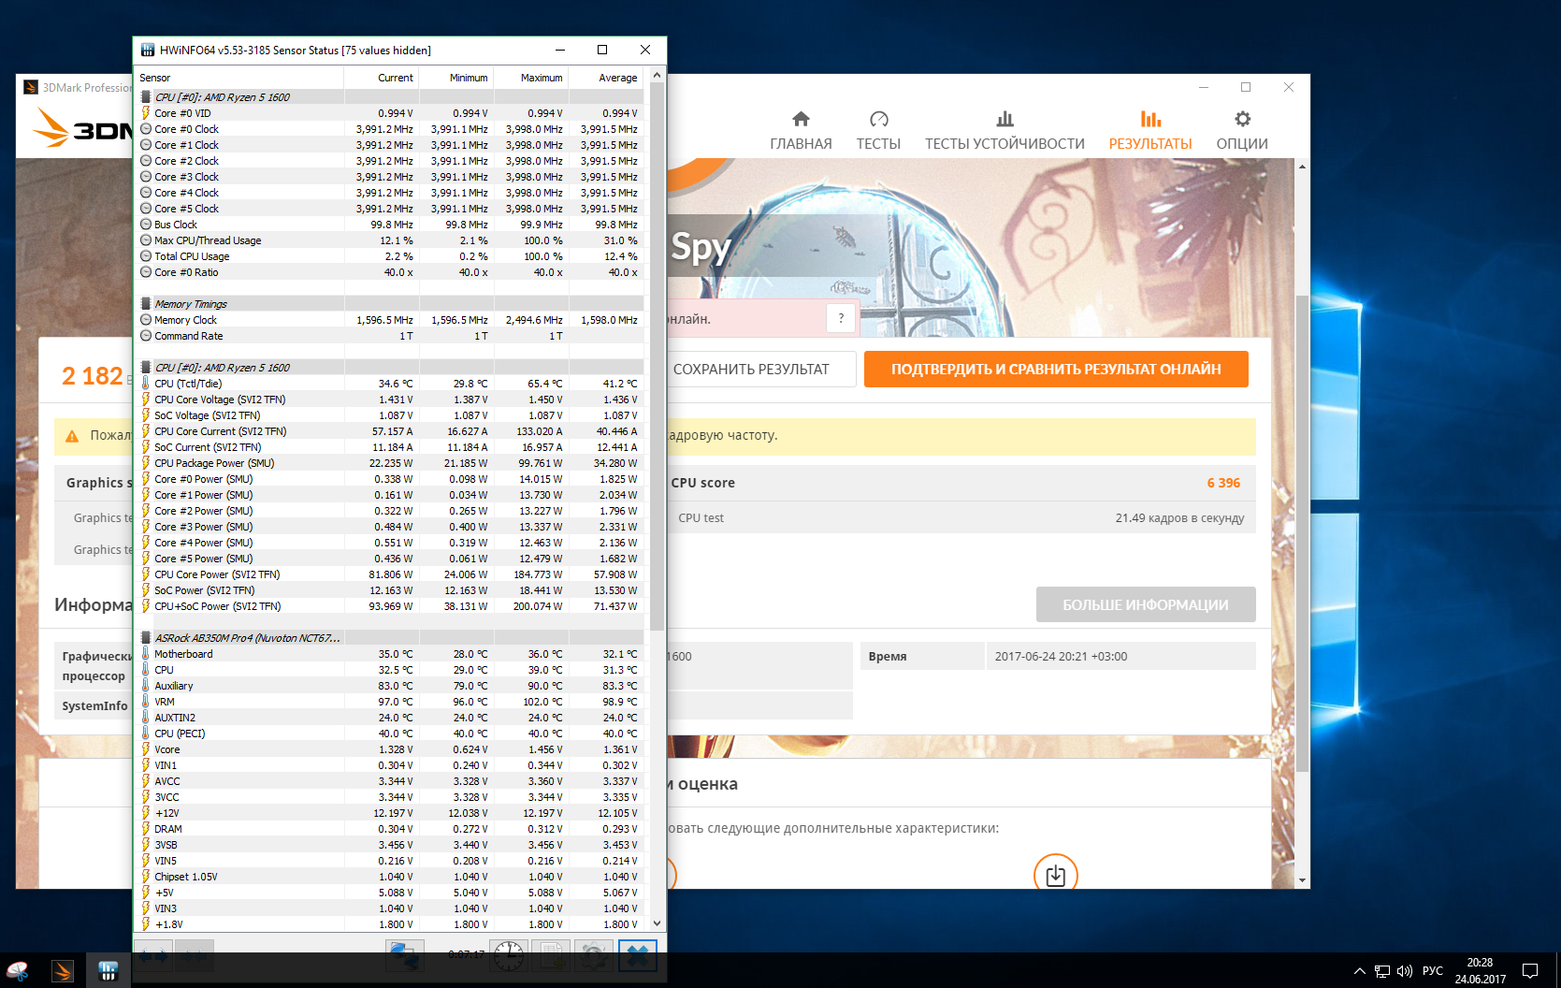Select the Auxiliary temperature row
The height and width of the screenshot is (988, 1561).
[390, 686]
